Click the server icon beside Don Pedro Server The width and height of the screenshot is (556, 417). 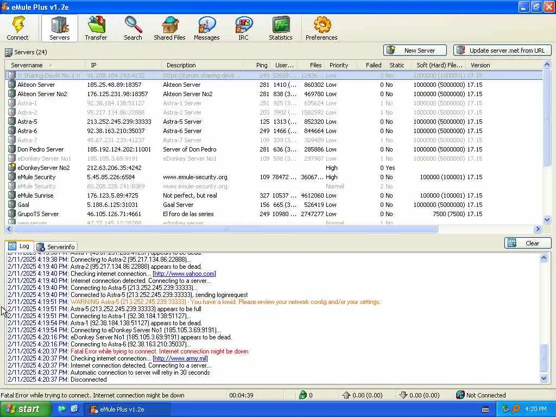click(12, 149)
